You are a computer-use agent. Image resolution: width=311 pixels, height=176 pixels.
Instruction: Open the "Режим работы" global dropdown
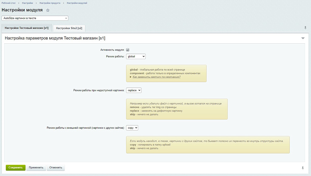(136, 56)
